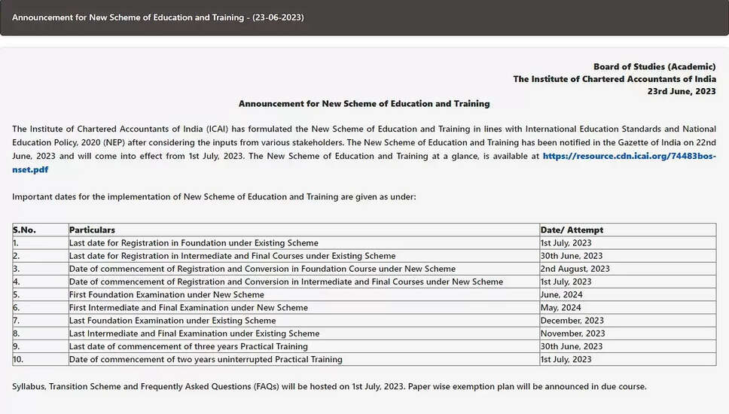This screenshot has height=414, width=729.
Task: Click 'First Foundation Examination under New Scheme'
Action: (166, 294)
